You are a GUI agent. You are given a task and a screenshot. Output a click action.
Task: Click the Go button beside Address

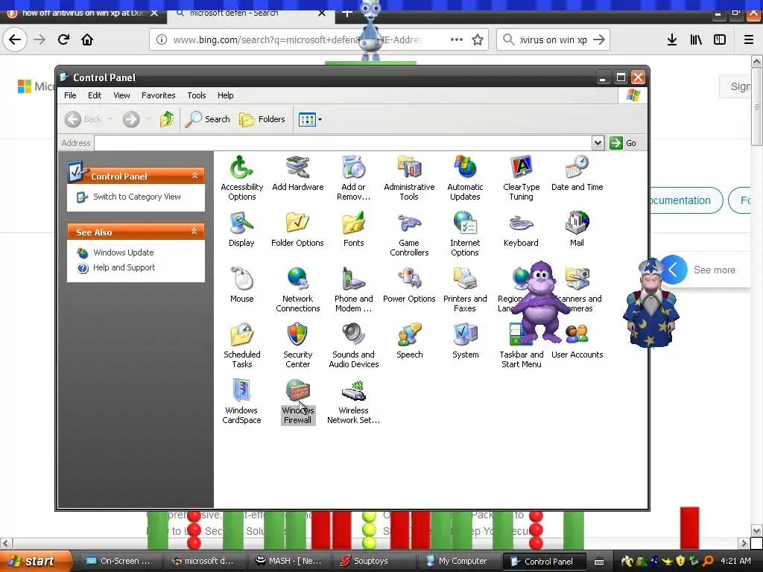pos(623,143)
